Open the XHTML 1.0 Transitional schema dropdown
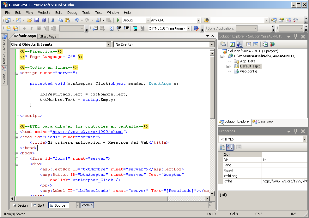This screenshot has height=218, width=309. (x=189, y=28)
